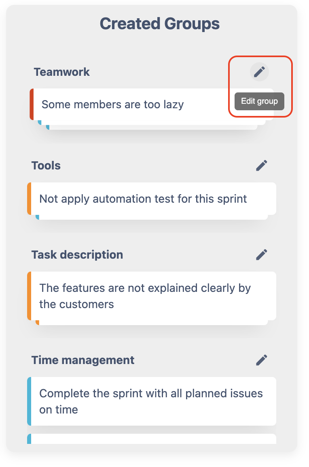This screenshot has width=309, height=467.
Task: Click the "Created Groups" panel heading
Action: tap(160, 24)
